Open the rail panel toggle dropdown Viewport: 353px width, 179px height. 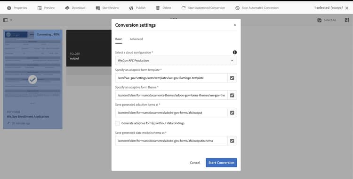8,20
